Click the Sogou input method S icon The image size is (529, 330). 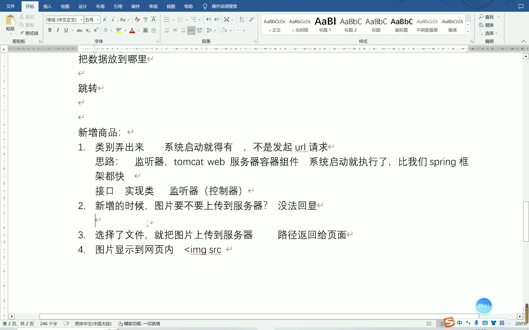pyautogui.click(x=449, y=322)
